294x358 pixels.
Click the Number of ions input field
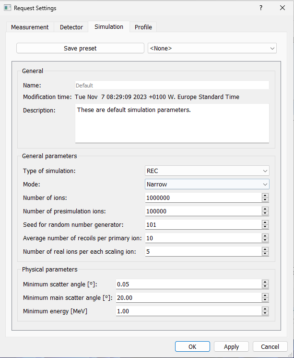[203, 198]
